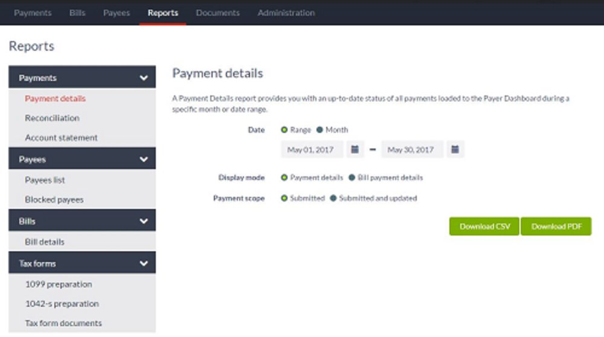Open the Administration tab
Viewport: 604px width, 337px height.
(x=286, y=13)
